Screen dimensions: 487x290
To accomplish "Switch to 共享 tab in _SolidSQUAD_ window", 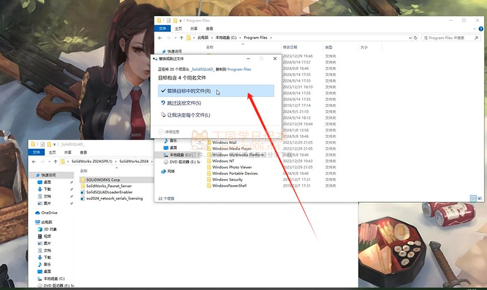I will [69, 152].
